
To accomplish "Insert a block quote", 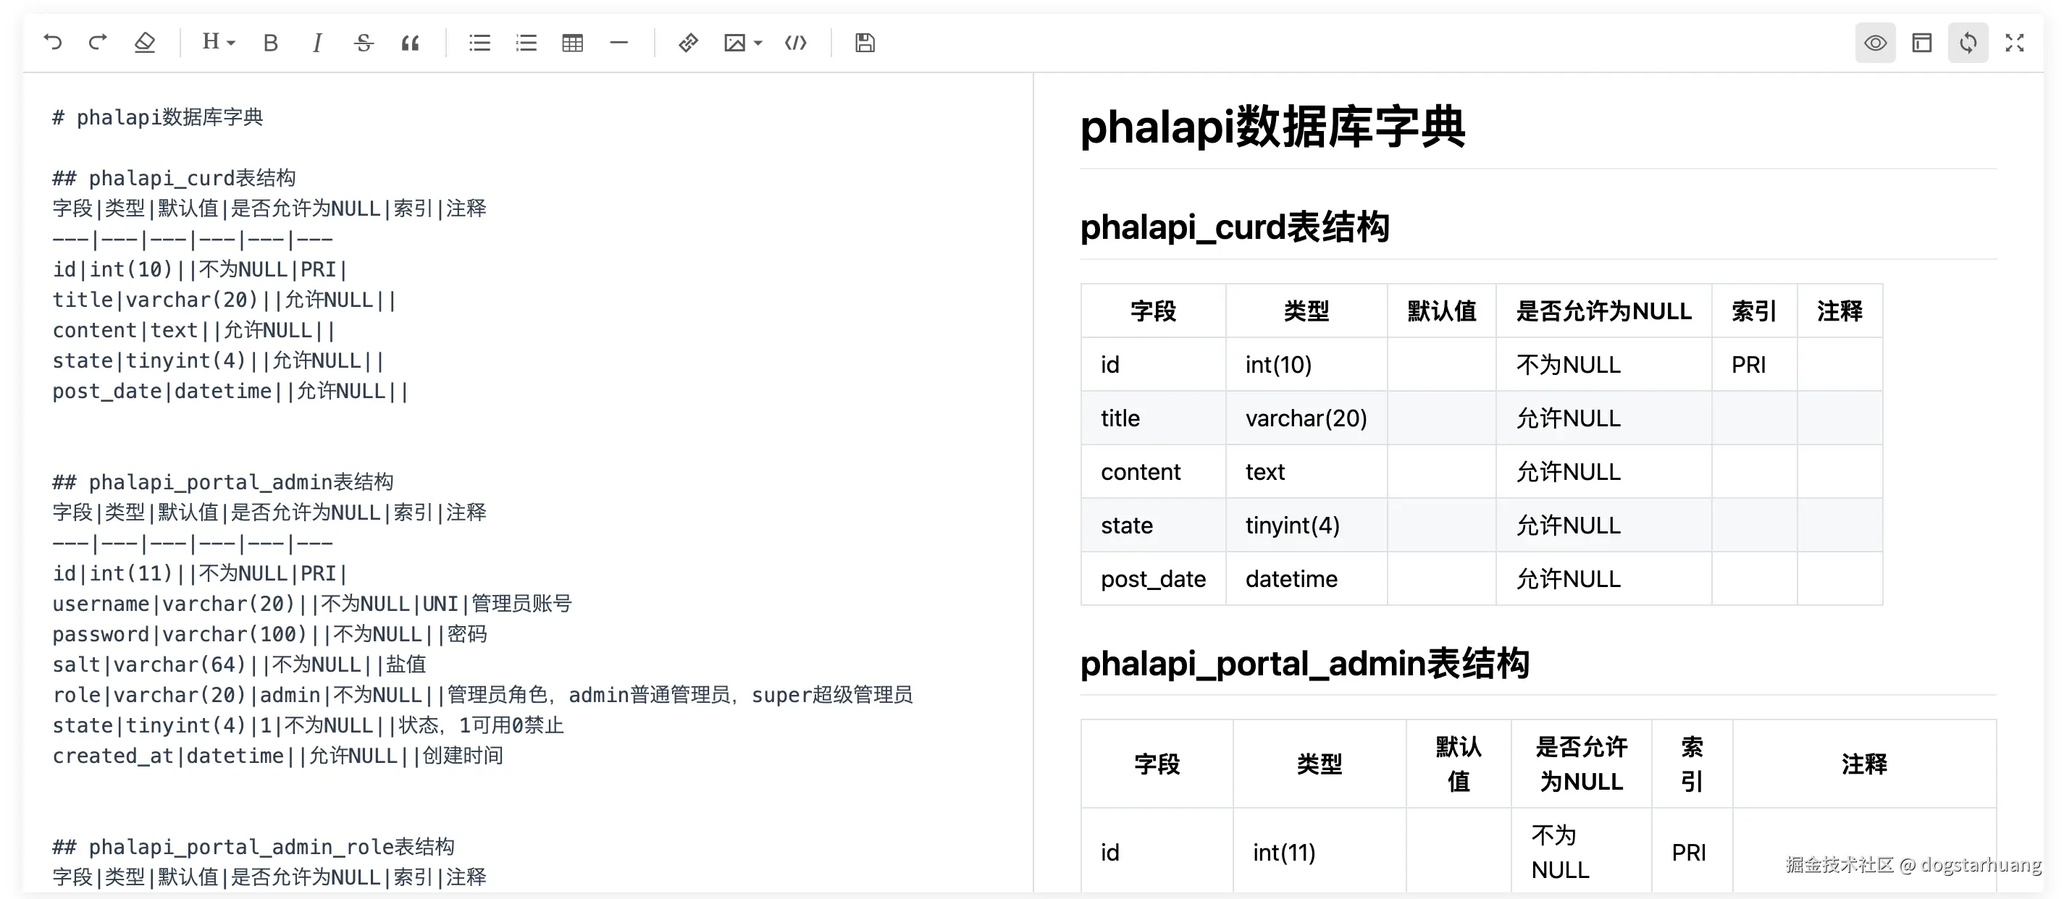I will [410, 43].
